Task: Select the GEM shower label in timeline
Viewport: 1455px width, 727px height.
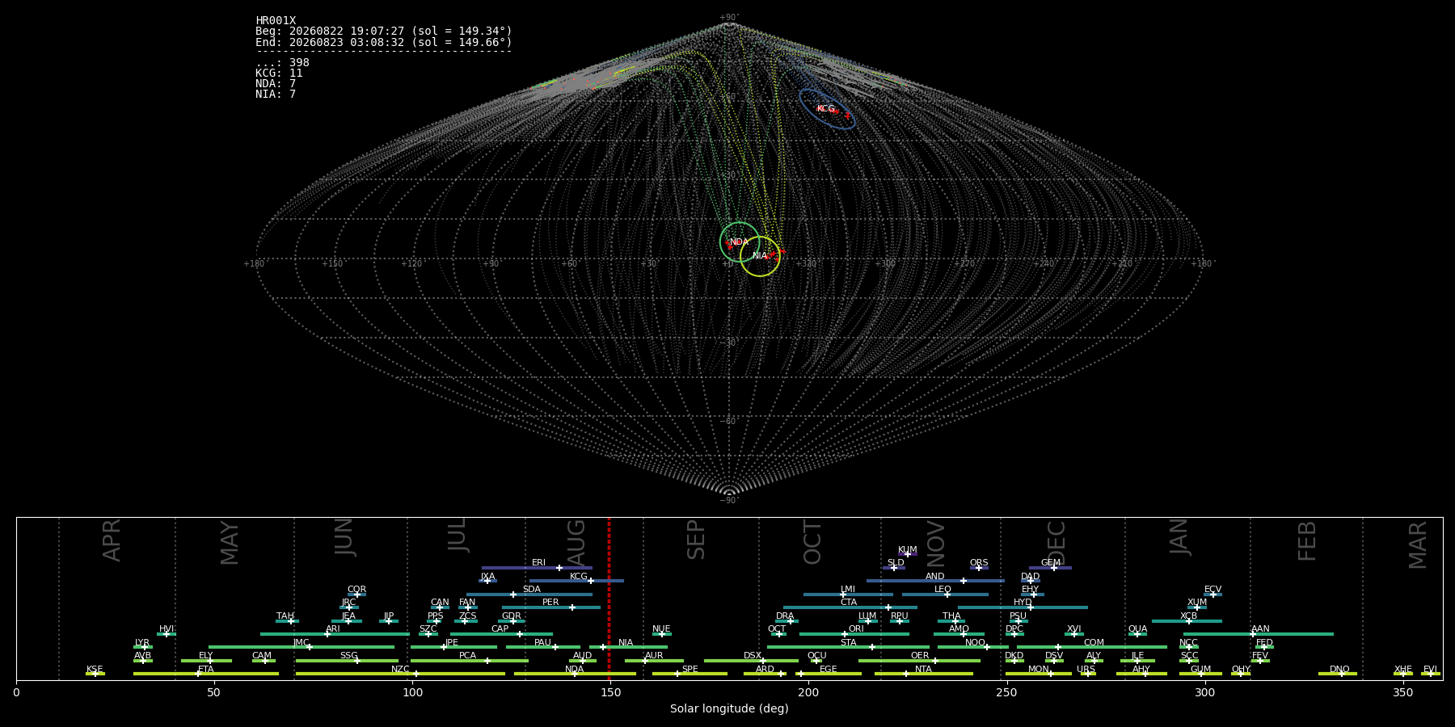Action: (x=1051, y=563)
